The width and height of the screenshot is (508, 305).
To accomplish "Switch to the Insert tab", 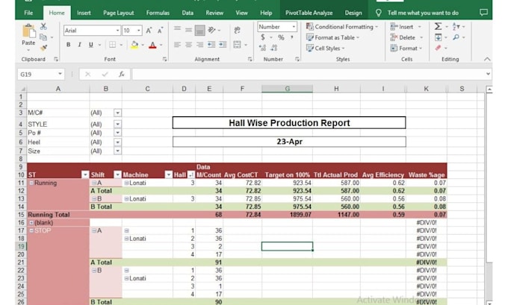I will pyautogui.click(x=84, y=13).
